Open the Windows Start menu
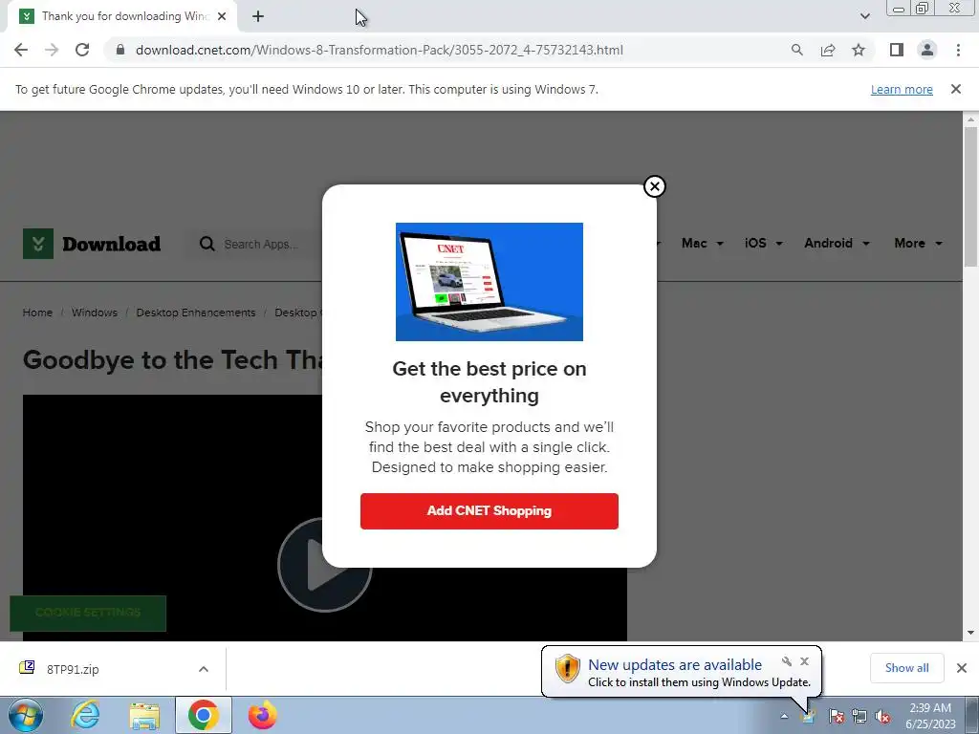Viewport: 979px width, 734px height. coord(26,715)
